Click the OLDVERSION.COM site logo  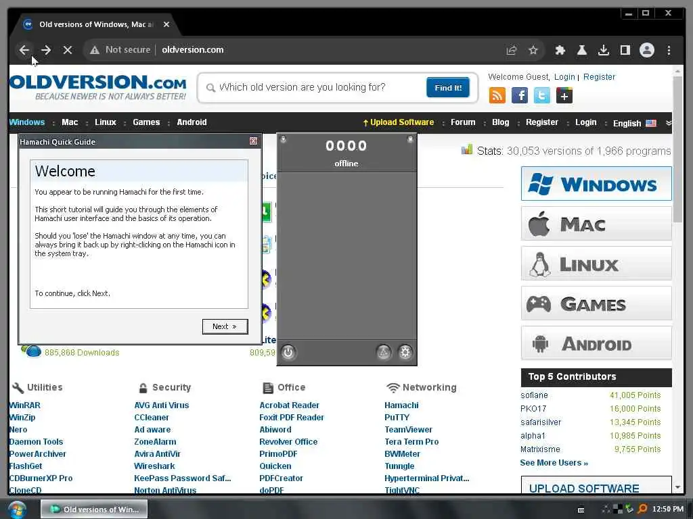point(97,87)
